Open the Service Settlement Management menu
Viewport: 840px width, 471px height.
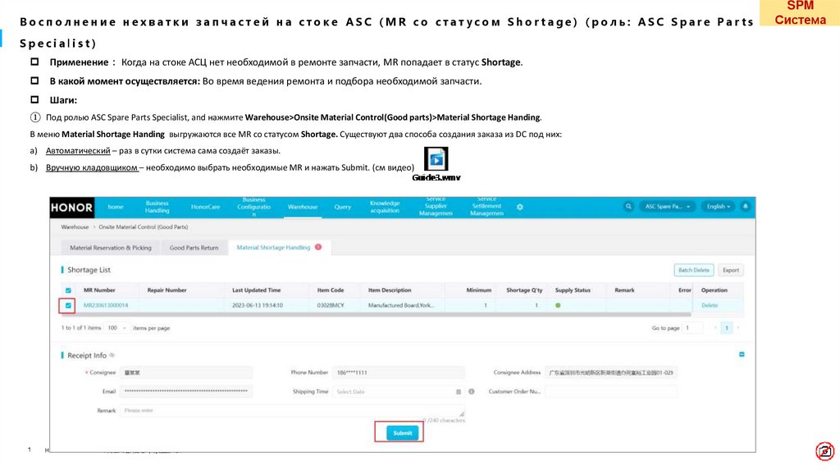click(x=486, y=207)
